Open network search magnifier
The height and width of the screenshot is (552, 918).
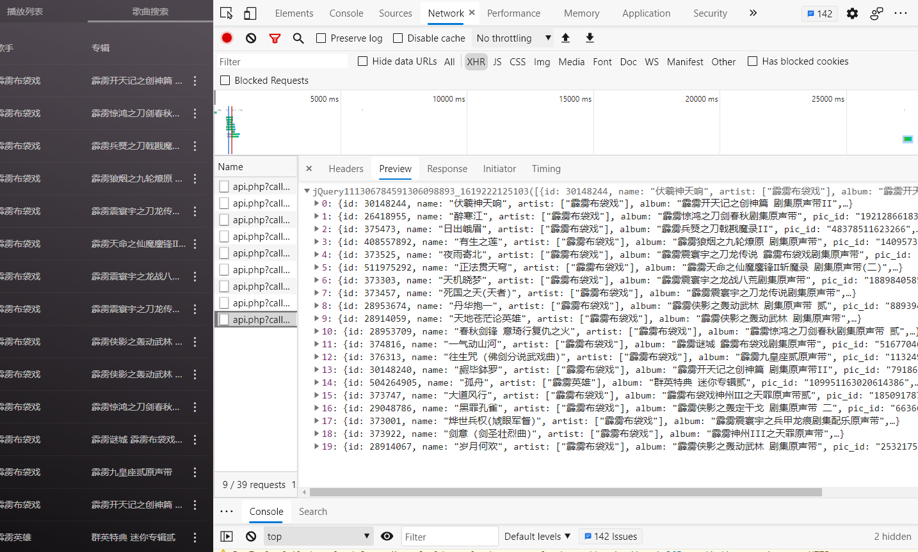(298, 38)
